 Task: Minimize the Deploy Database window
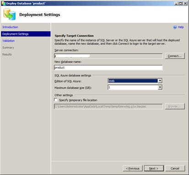coord(177,3)
